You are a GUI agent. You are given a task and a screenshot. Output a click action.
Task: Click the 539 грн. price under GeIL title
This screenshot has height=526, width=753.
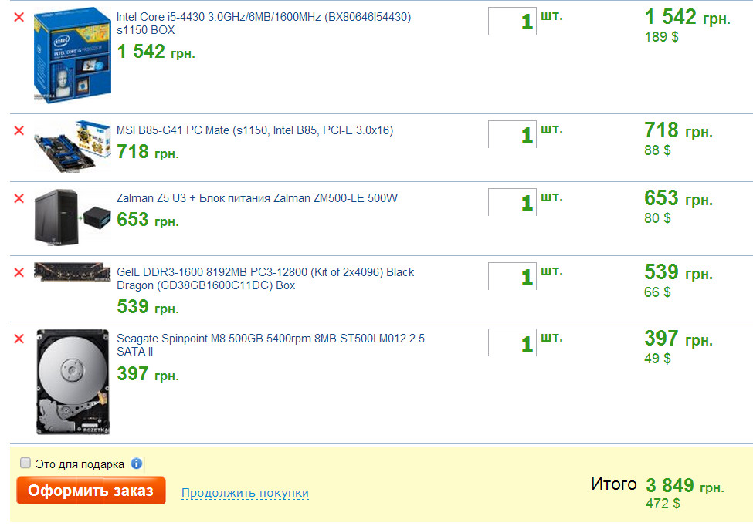pos(148,307)
